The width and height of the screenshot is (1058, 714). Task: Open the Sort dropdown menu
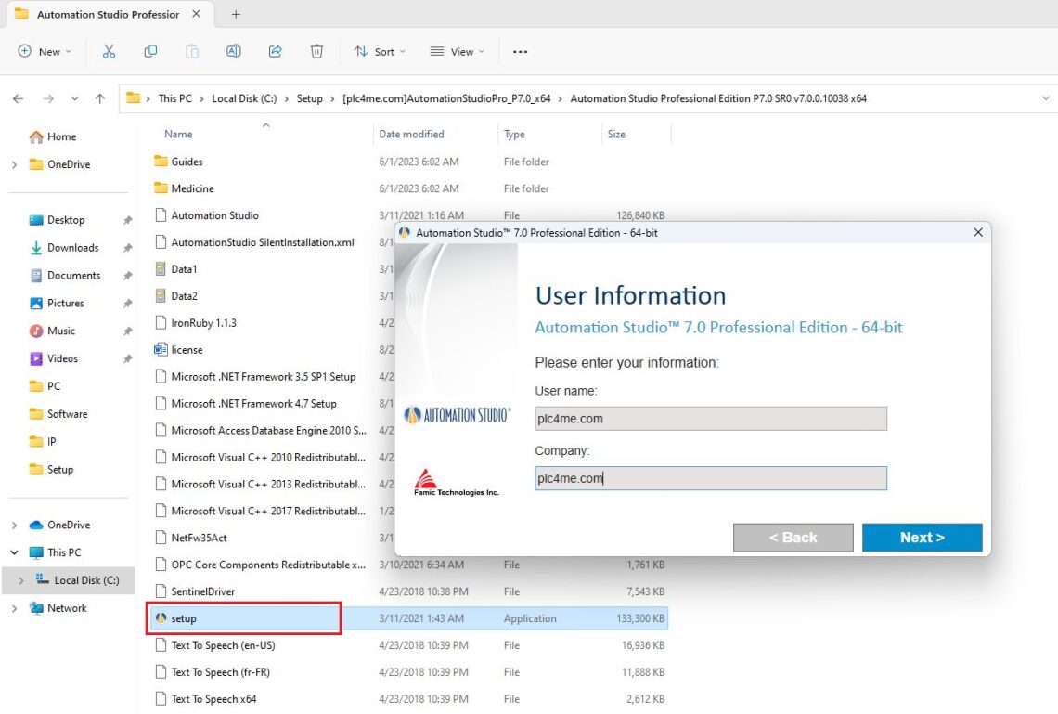(x=380, y=52)
